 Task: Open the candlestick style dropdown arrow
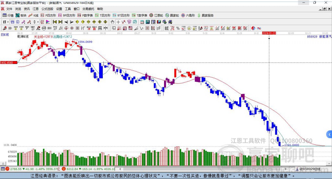[x=38, y=22]
